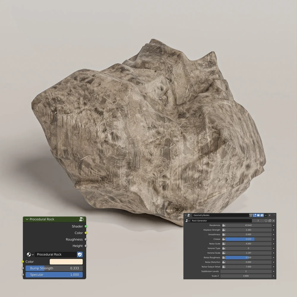Screen dimensions: 297x297
Task: Edit the GeometryNodes modifier name field
Action: pyautogui.click(x=220, y=215)
